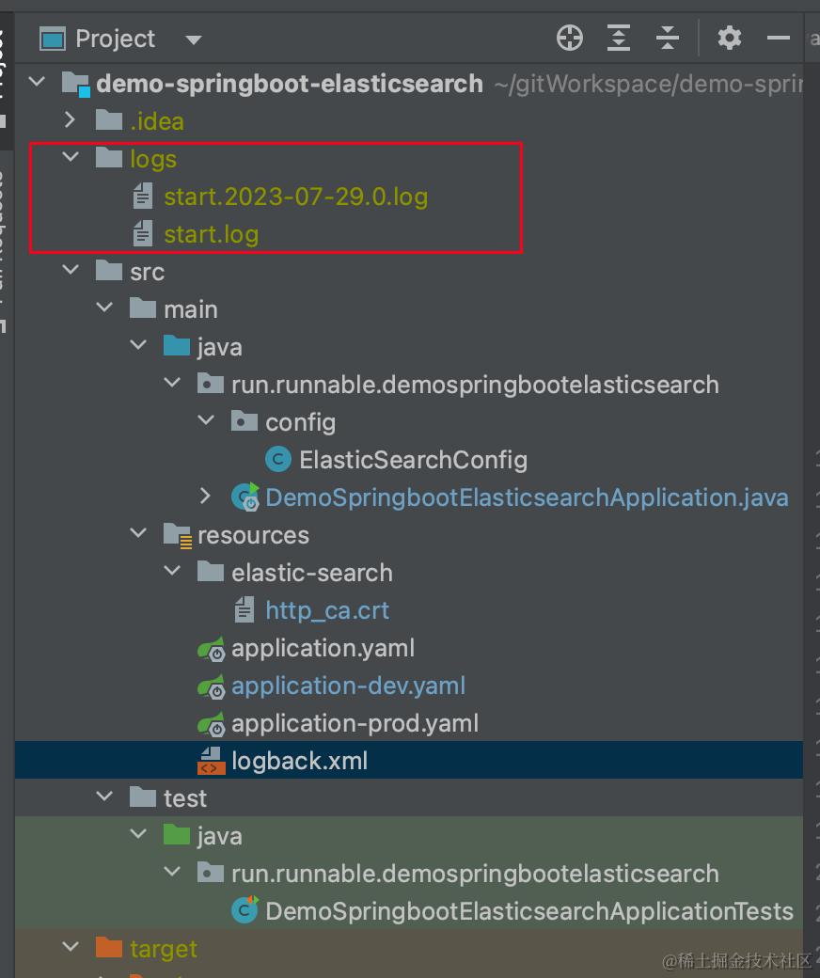Click the application.yaml Spring config icon
Viewport: 820px width, 978px height.
pyautogui.click(x=211, y=649)
